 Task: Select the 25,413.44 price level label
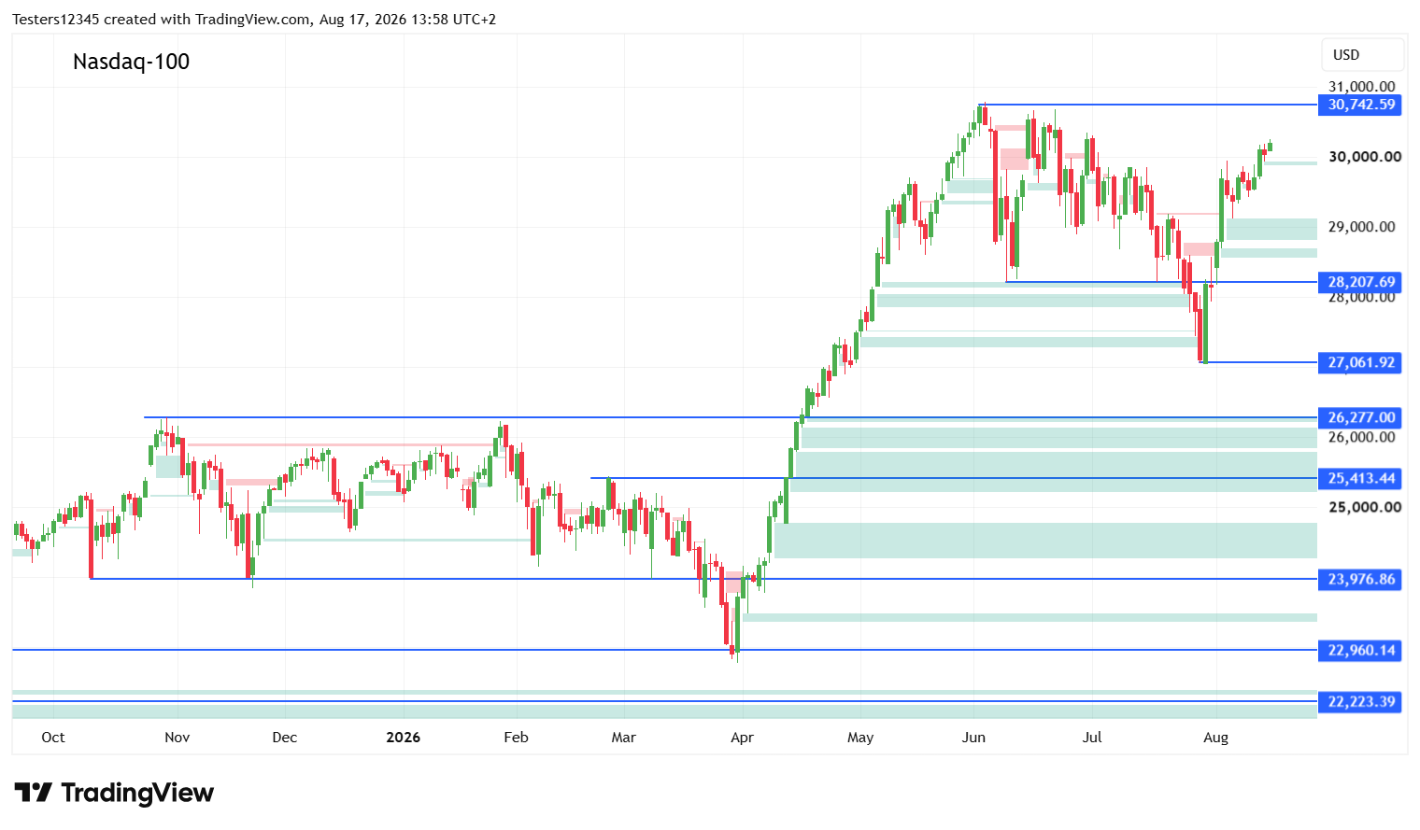tap(1359, 478)
